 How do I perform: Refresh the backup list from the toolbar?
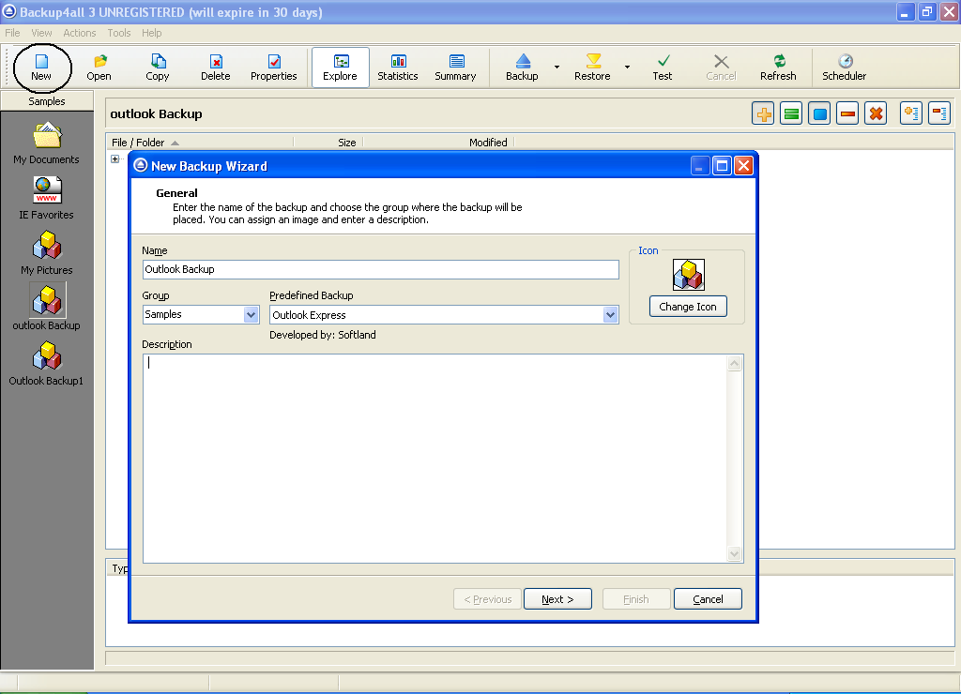pyautogui.click(x=778, y=68)
